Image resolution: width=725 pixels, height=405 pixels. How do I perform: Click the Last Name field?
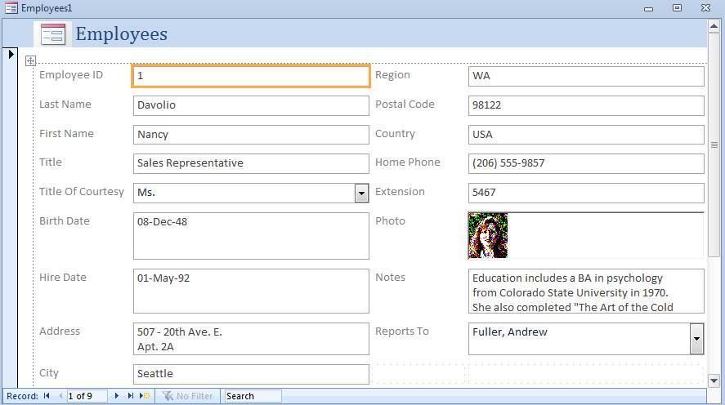click(x=250, y=105)
